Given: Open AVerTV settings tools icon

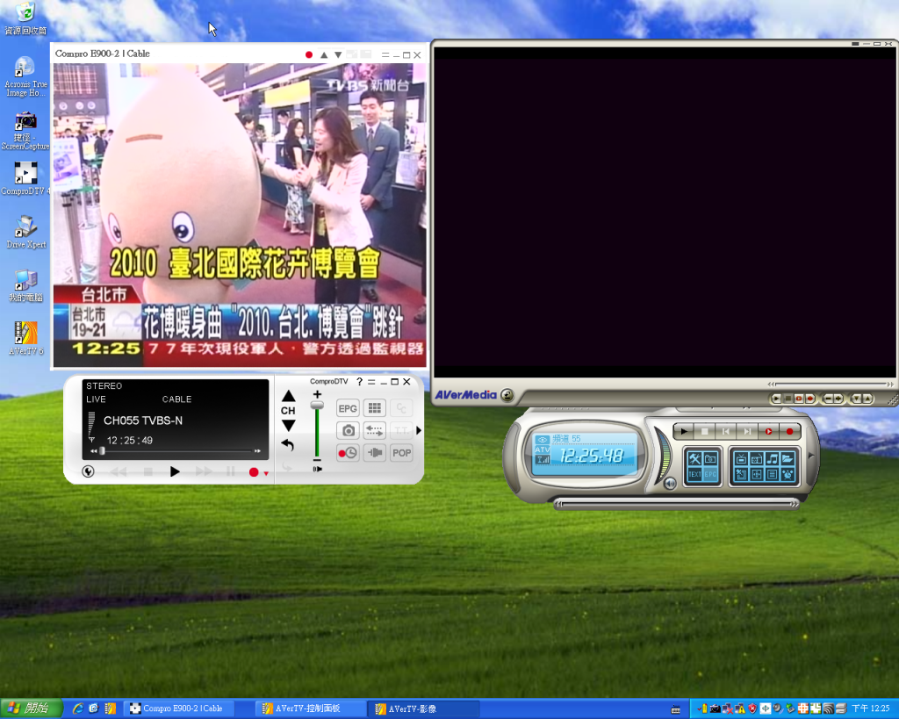Looking at the screenshot, I should [x=695, y=458].
